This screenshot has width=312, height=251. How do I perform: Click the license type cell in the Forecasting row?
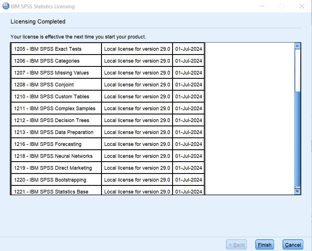click(137, 144)
